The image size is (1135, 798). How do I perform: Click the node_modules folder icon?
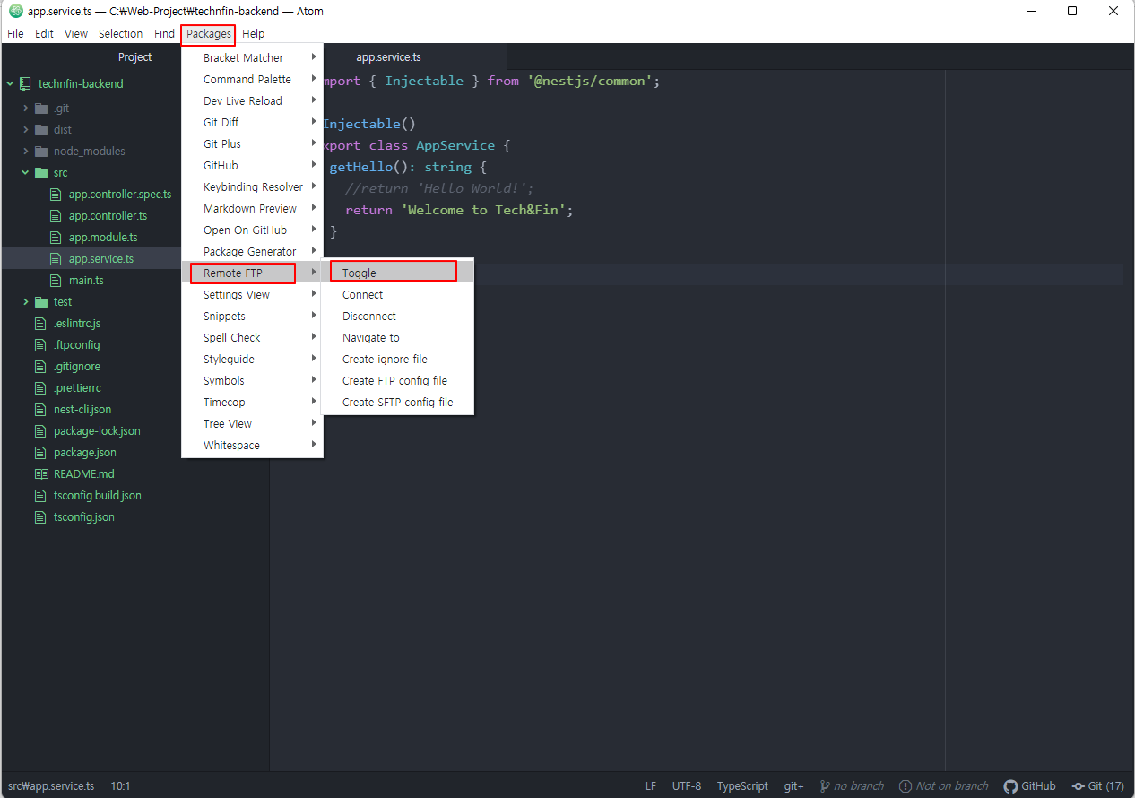[x=41, y=152]
